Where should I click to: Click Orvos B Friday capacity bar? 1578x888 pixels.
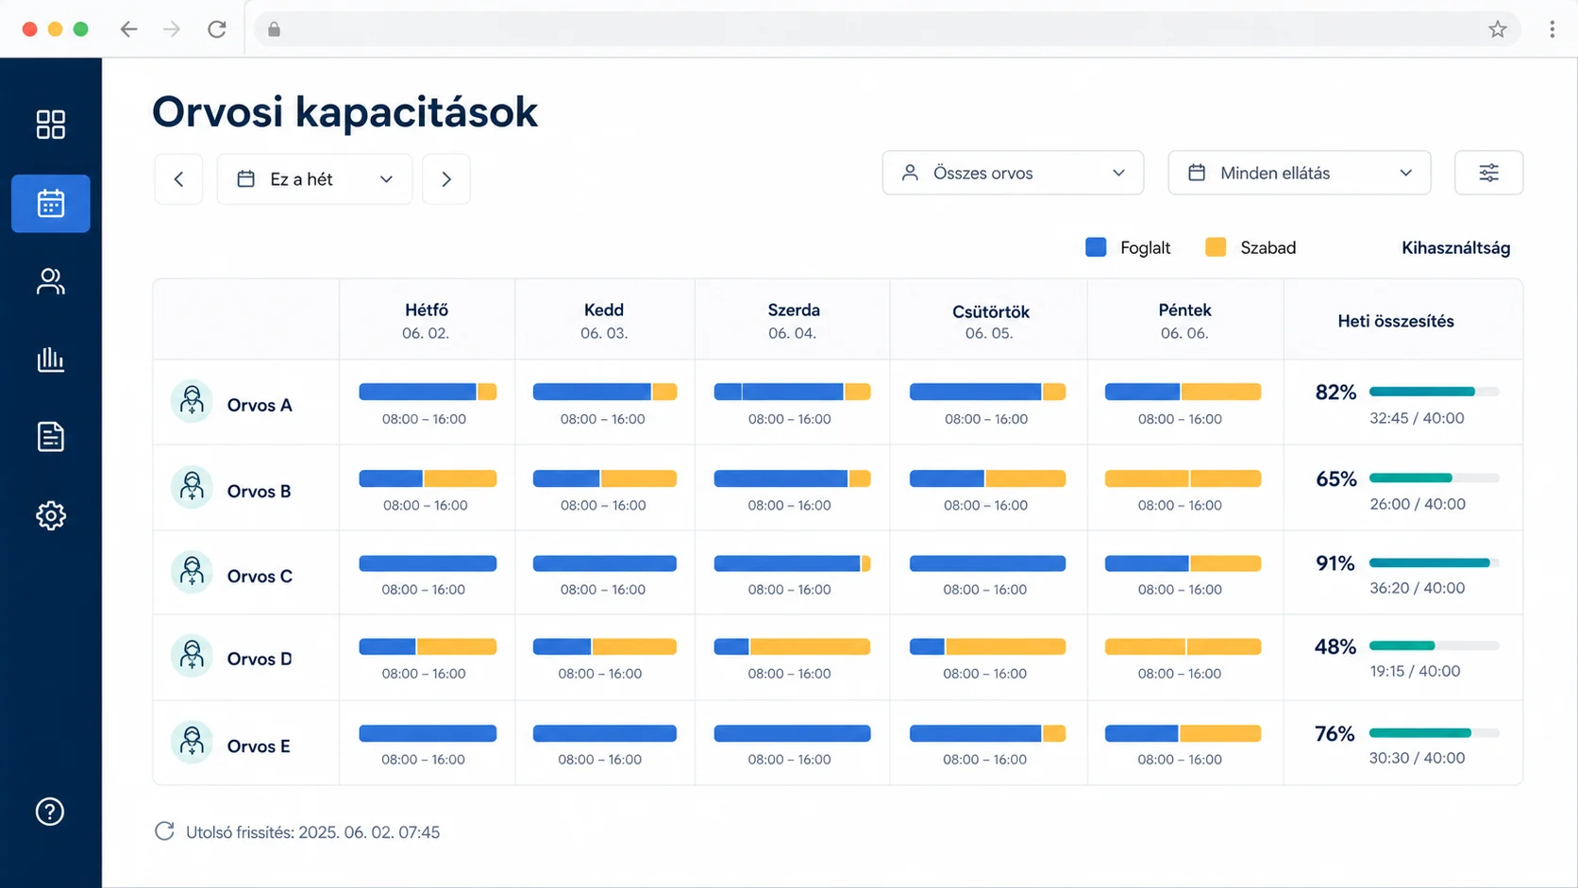1183,478
